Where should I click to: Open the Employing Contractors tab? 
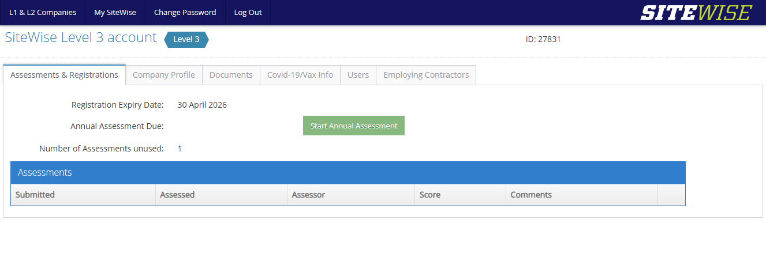426,75
